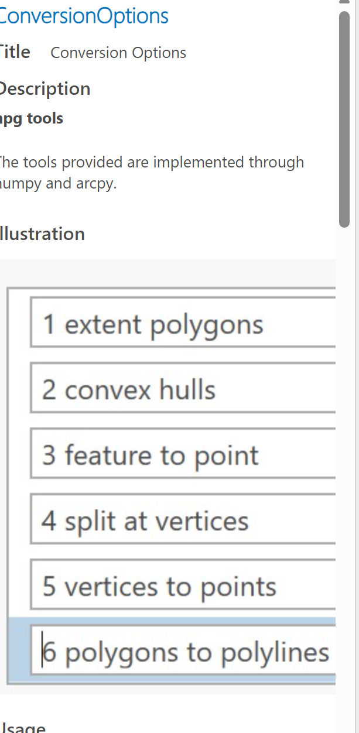The image size is (359, 733).
Task: Select the "3 feature to point" tool entry
Action: click(176, 454)
